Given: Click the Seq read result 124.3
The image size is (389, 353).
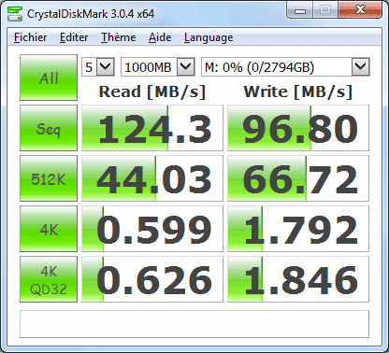Looking at the screenshot, I should [152, 128].
